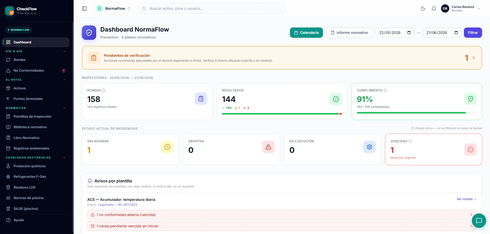This screenshot has height=234, width=490.
Task: Click the Abiertas warning triangle icon
Action: pos(268,147)
